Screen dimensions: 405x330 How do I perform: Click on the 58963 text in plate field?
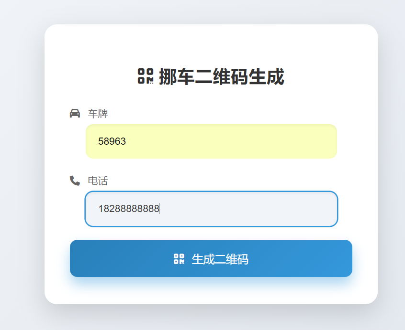coord(112,141)
